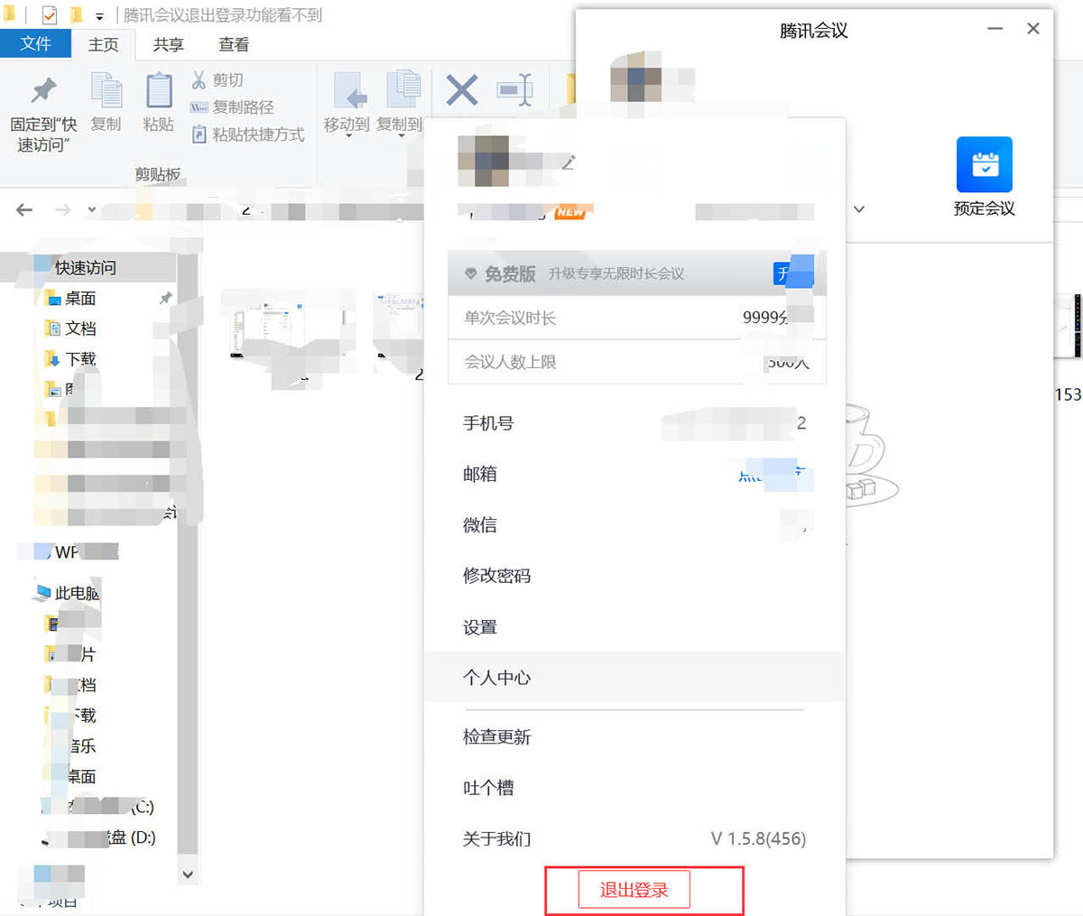1083x916 pixels.
Task: Select This PC (此电脑) in sidebar
Action: tap(67, 593)
